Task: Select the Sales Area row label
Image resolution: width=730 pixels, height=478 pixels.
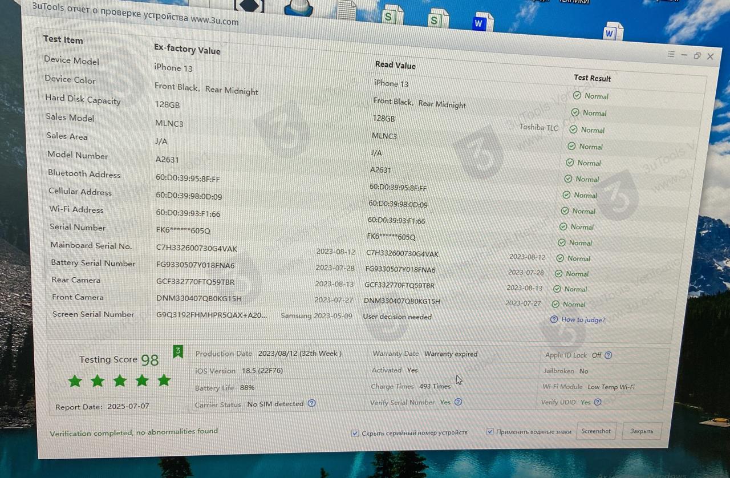Action: coord(67,136)
